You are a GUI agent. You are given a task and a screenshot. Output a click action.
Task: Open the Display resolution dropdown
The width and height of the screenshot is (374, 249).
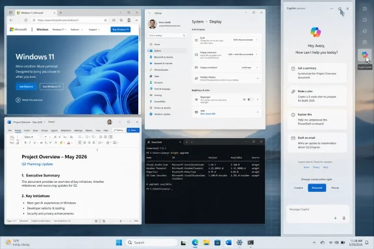[242, 54]
